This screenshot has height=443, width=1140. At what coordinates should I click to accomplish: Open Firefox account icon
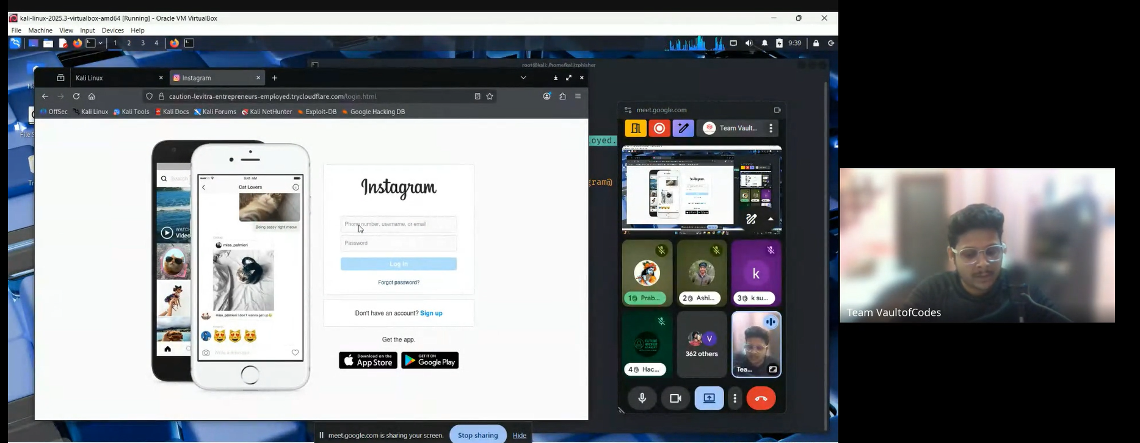547,96
